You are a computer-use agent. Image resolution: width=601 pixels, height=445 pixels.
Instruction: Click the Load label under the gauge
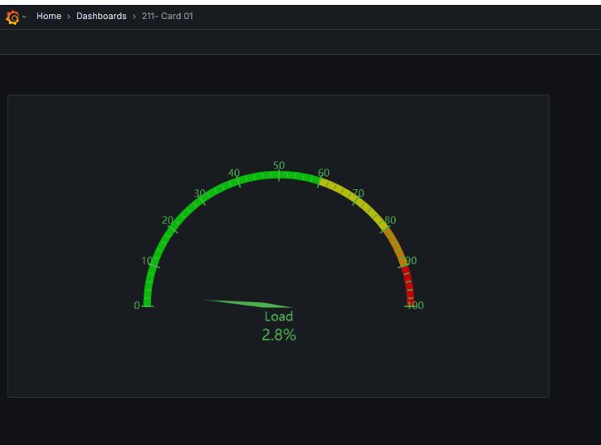[279, 316]
